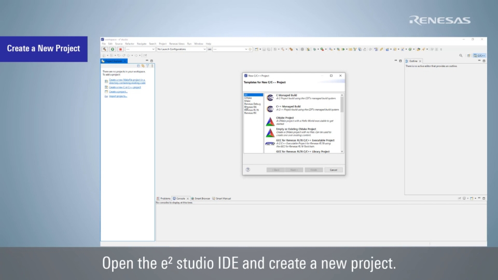The height and width of the screenshot is (280, 498).
Task: Close the Outline tab
Action: coord(420,61)
